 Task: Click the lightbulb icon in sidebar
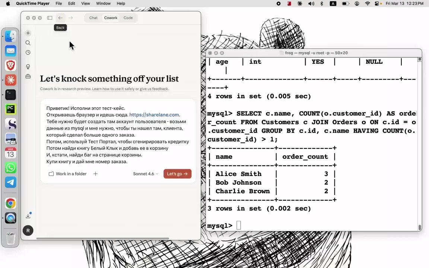click(28, 67)
